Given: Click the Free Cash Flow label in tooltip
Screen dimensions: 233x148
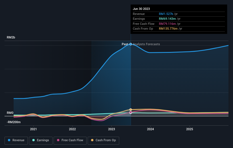Looking at the screenshot, I should (144, 24).
